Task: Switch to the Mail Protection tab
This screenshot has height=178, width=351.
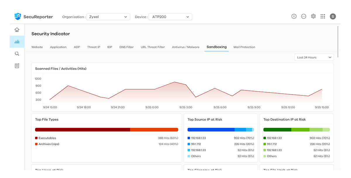Action: [x=244, y=47]
